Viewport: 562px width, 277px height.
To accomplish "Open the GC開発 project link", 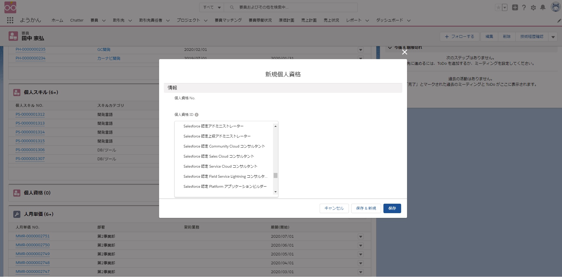I will pyautogui.click(x=104, y=50).
